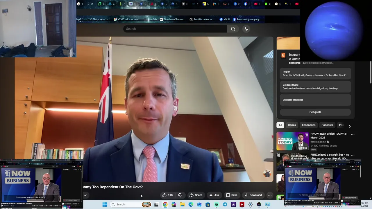This screenshot has height=209, width=372.
Task: Click inside the YouTube Search field
Action: click(x=175, y=29)
